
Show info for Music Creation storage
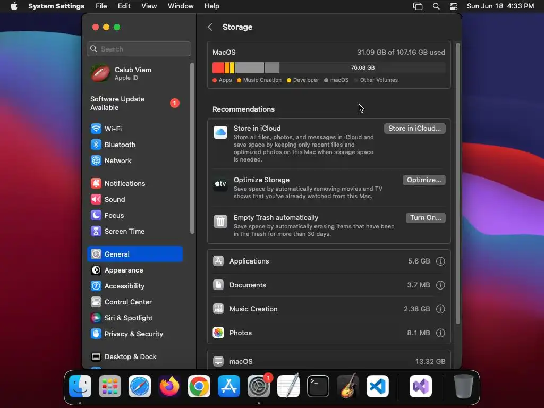coord(440,309)
